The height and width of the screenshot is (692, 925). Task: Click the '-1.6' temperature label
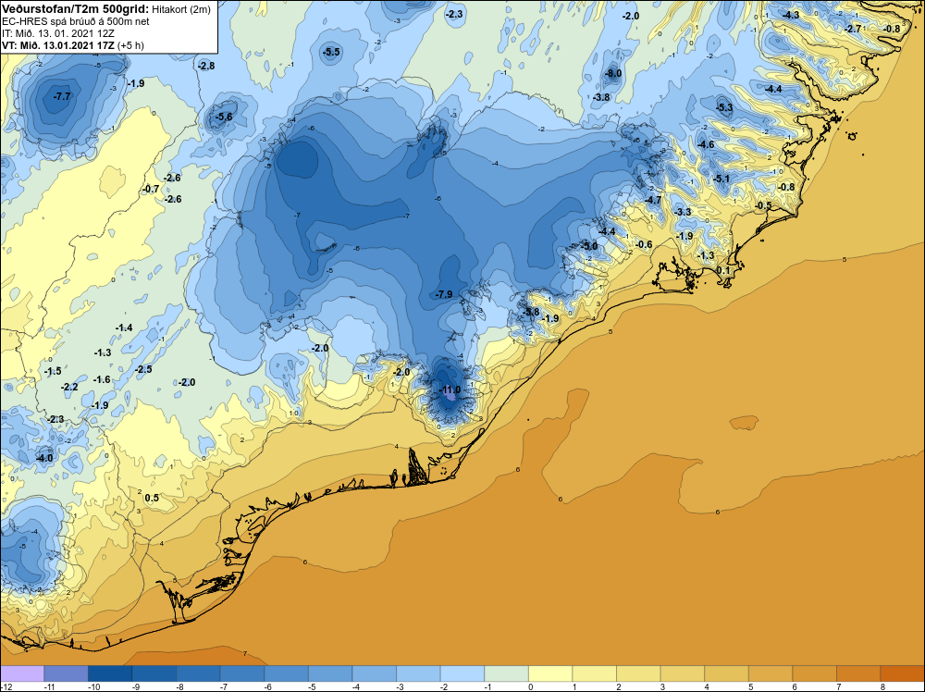point(102,379)
